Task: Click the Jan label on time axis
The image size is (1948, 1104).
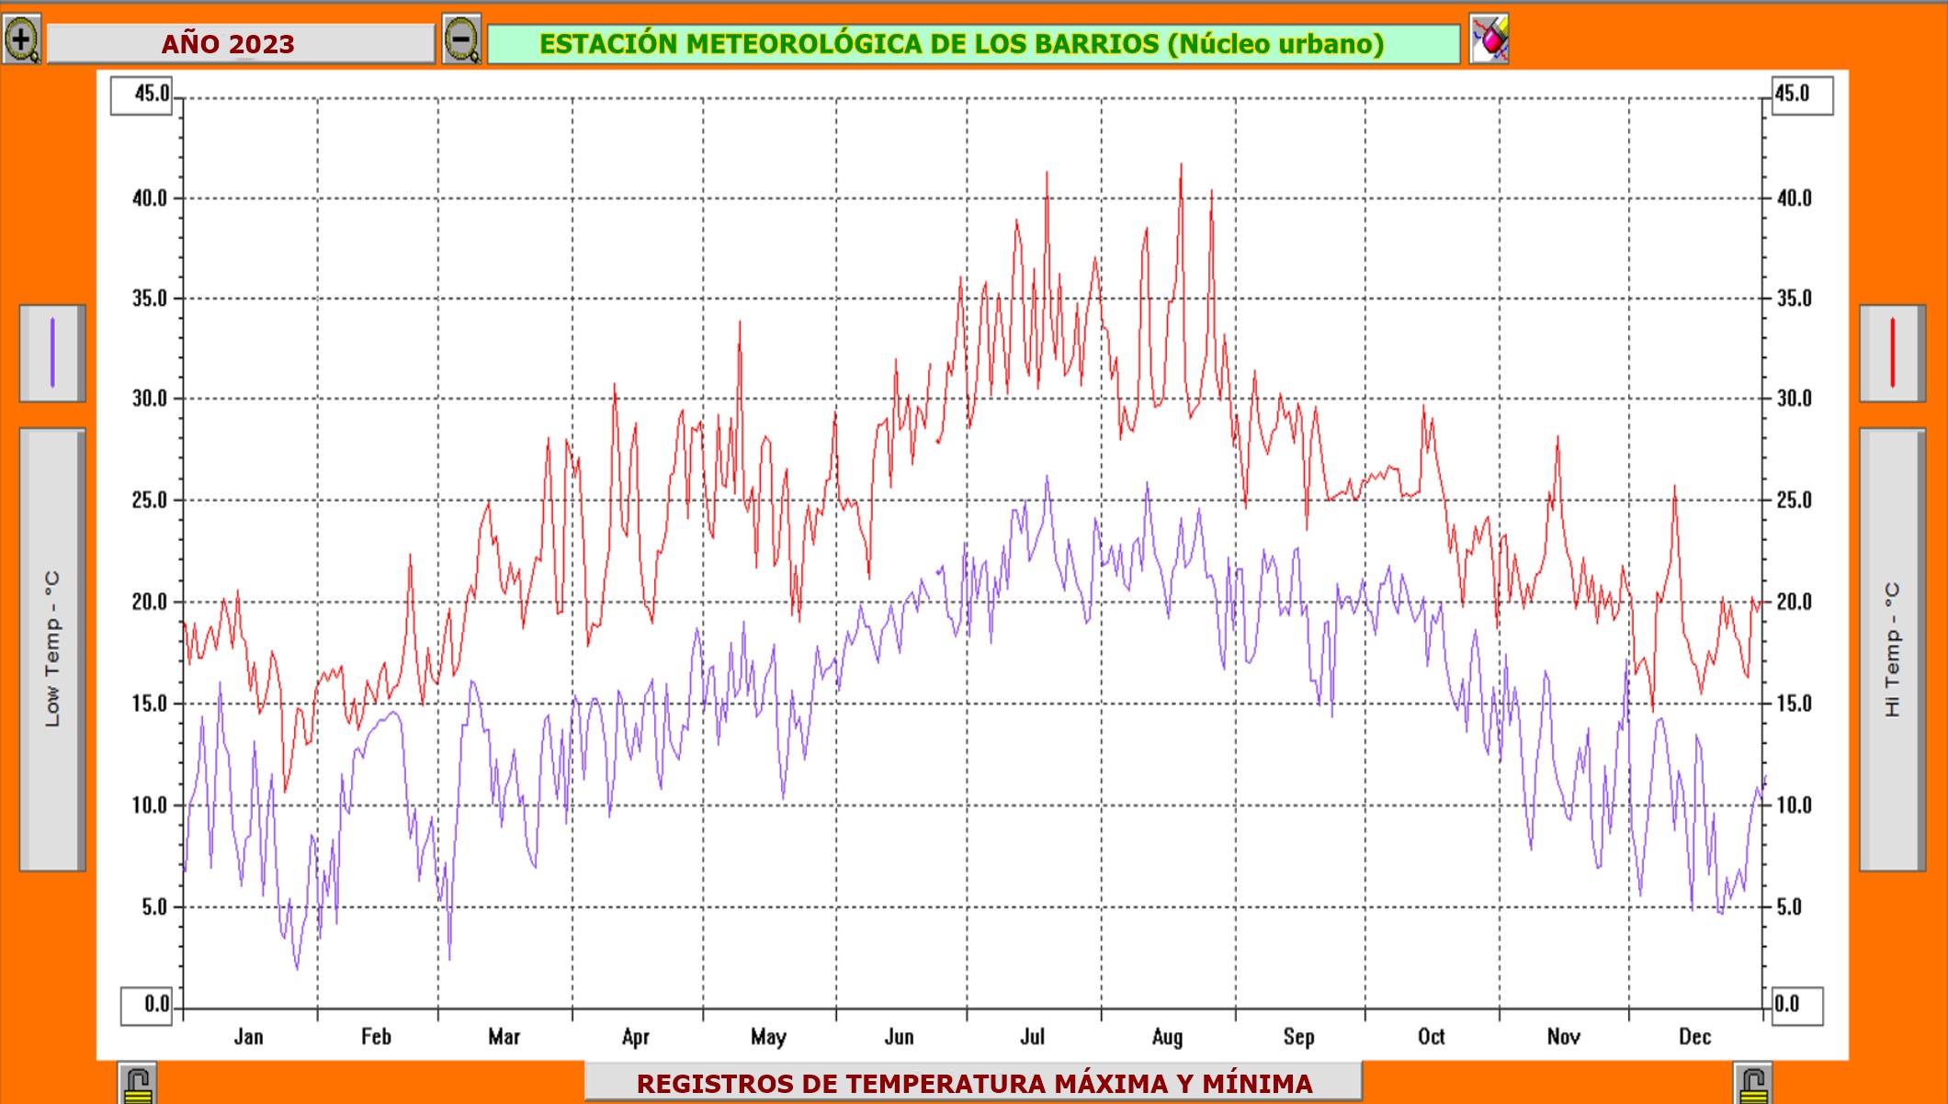Action: (248, 1037)
